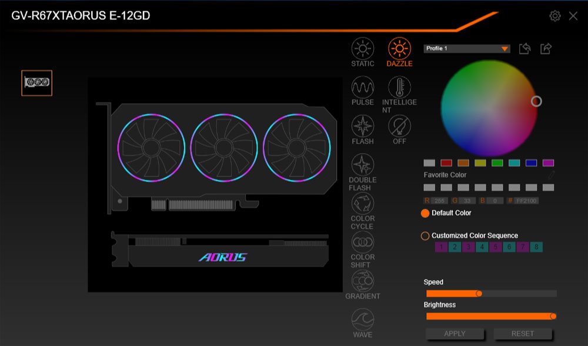The image size is (588, 346).
Task: Turn lighting OFF with the bulb icon
Action: [399, 126]
